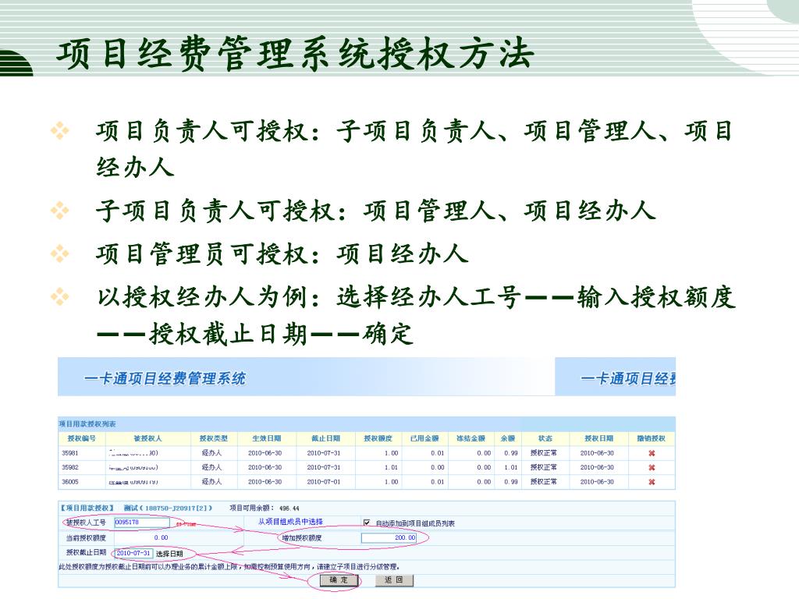Click the 授权类型 column header

coord(213,438)
